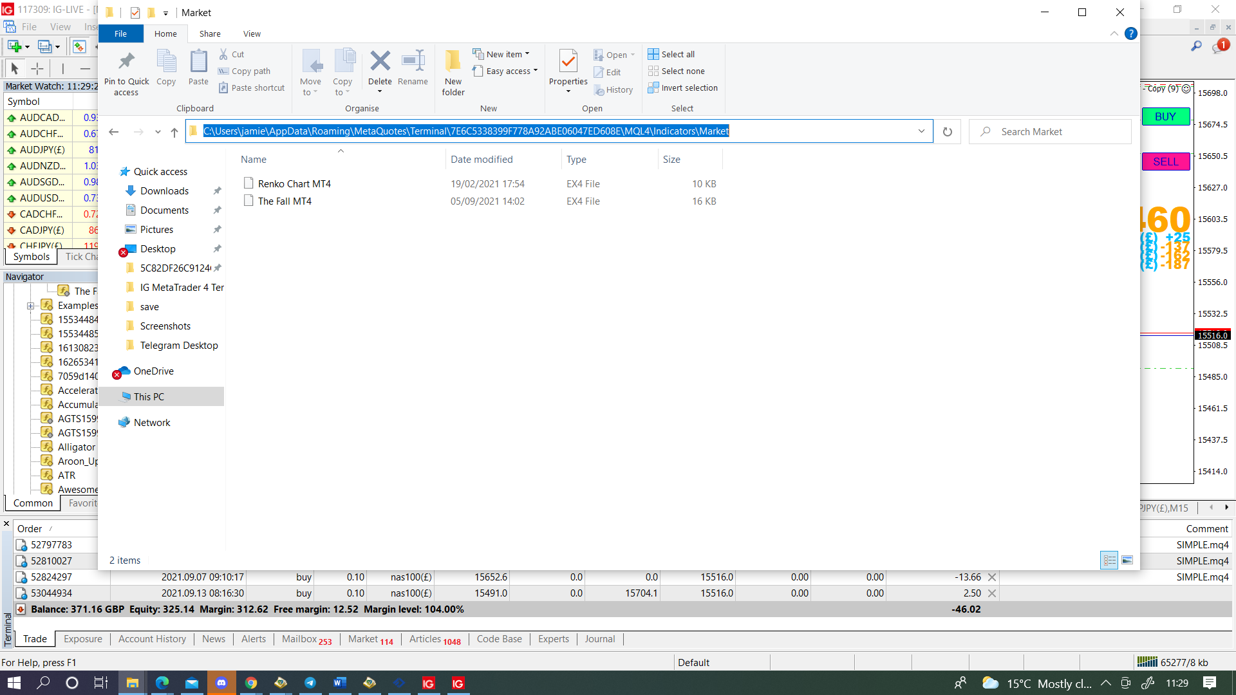Click Invert selection in the ribbon
The image size is (1236, 695).
(682, 88)
